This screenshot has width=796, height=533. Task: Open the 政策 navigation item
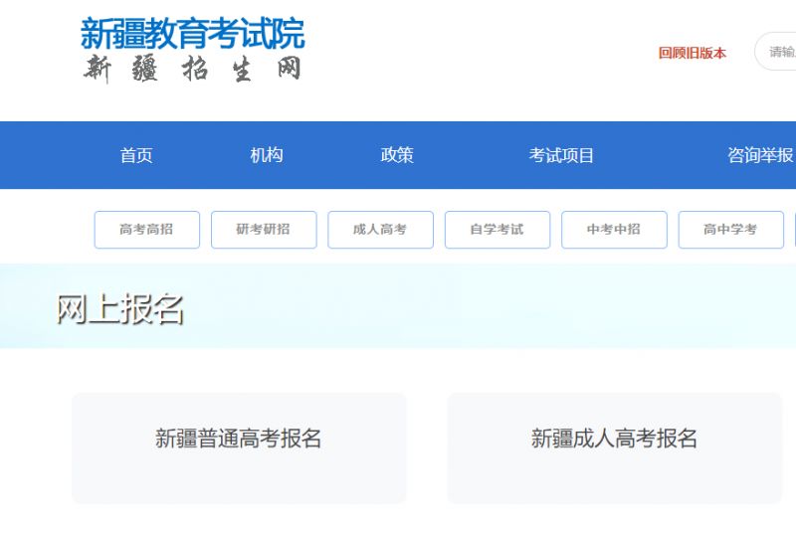[x=397, y=155]
